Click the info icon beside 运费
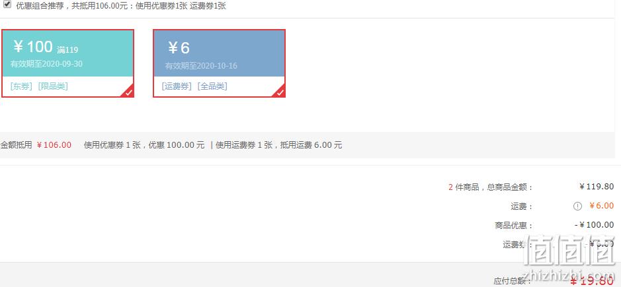The image size is (621, 287). [577, 206]
